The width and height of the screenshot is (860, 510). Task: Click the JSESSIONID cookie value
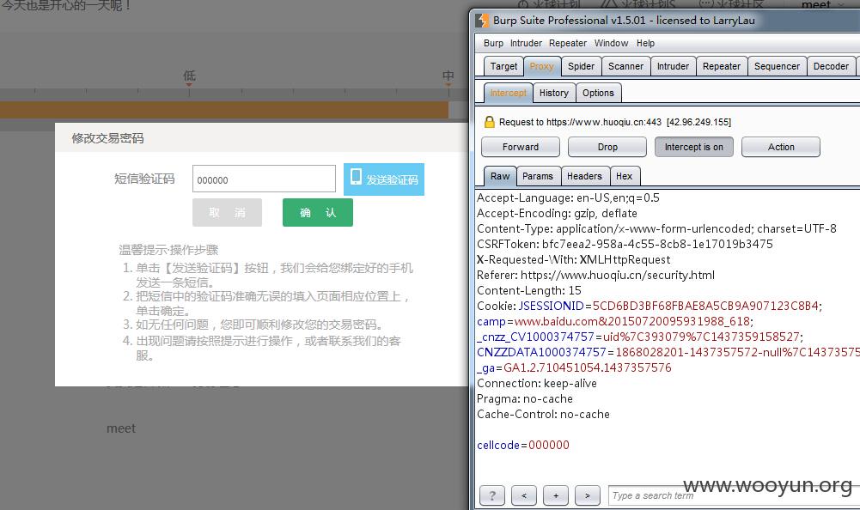[x=705, y=306]
